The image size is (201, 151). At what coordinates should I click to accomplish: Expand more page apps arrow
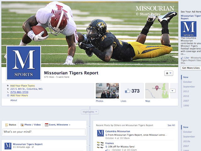172,91
